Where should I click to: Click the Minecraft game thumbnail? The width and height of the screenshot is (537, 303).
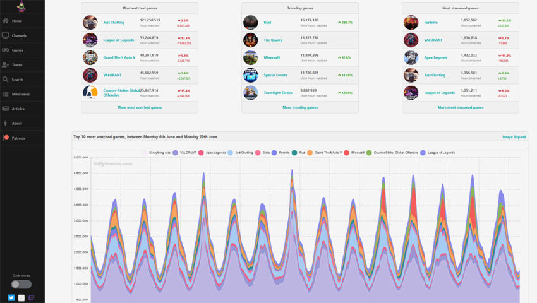click(250, 57)
